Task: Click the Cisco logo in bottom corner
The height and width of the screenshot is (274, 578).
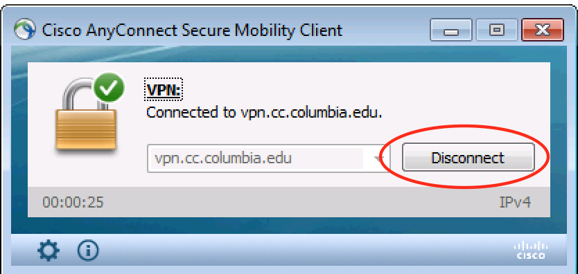Action: point(530,250)
